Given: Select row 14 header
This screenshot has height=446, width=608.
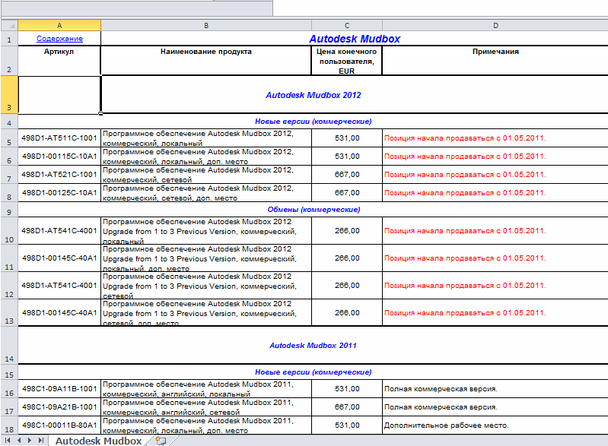Looking at the screenshot, I should click(9, 345).
